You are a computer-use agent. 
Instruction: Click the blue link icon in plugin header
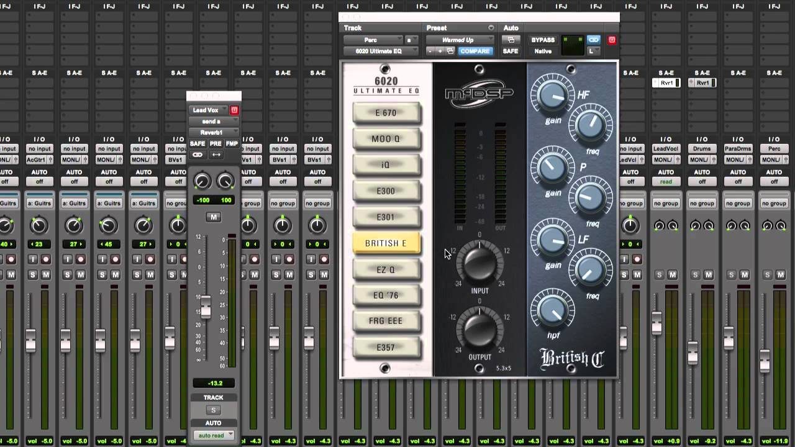point(594,40)
